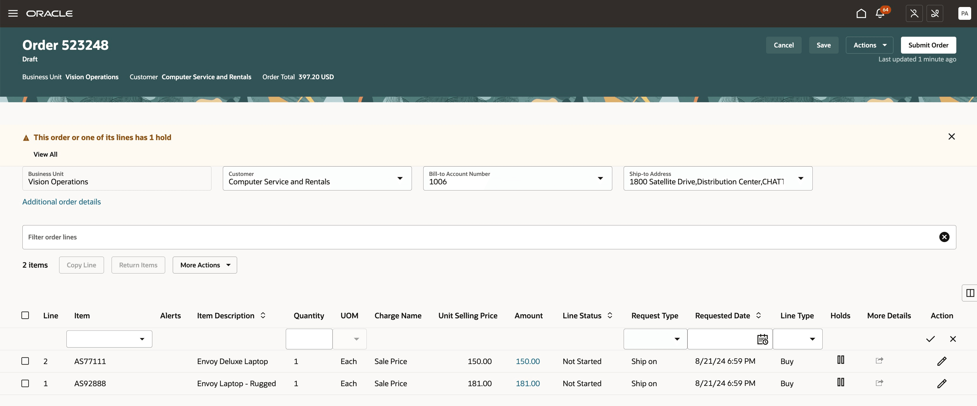Click the hold warning triangle icon
The image size is (977, 406).
coord(26,138)
